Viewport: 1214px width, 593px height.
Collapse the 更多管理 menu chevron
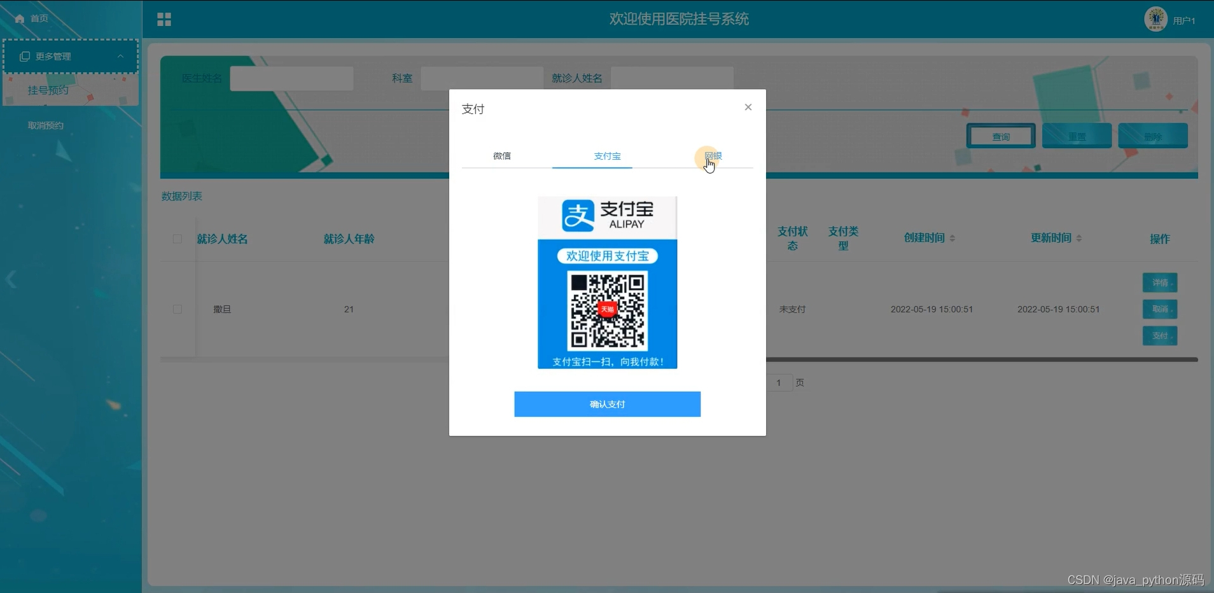click(120, 56)
